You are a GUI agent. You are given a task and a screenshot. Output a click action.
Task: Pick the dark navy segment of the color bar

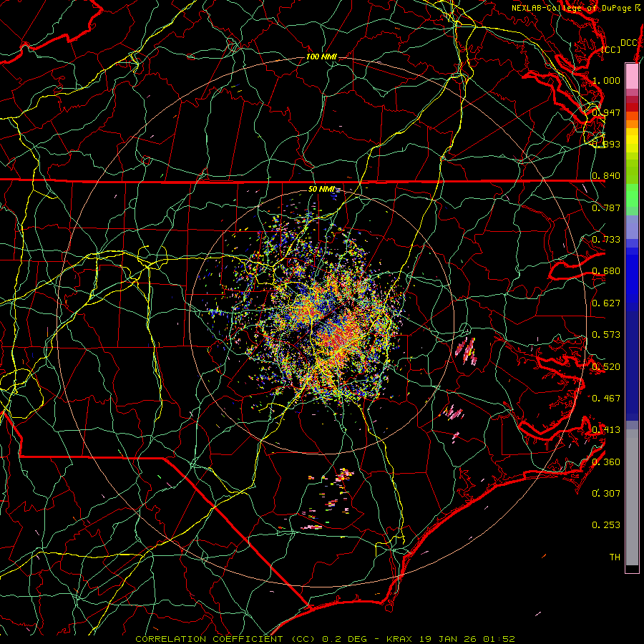coord(632,361)
